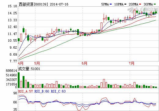Click the 343307 volume axis label
This screenshot has width=159, height=111.
click(11, 80)
